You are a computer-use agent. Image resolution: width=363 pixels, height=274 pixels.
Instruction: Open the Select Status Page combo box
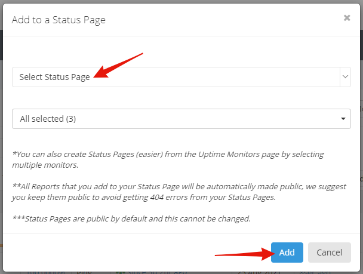point(181,77)
